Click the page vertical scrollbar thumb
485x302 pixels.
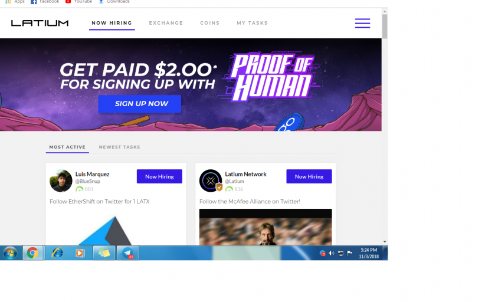tap(385, 27)
